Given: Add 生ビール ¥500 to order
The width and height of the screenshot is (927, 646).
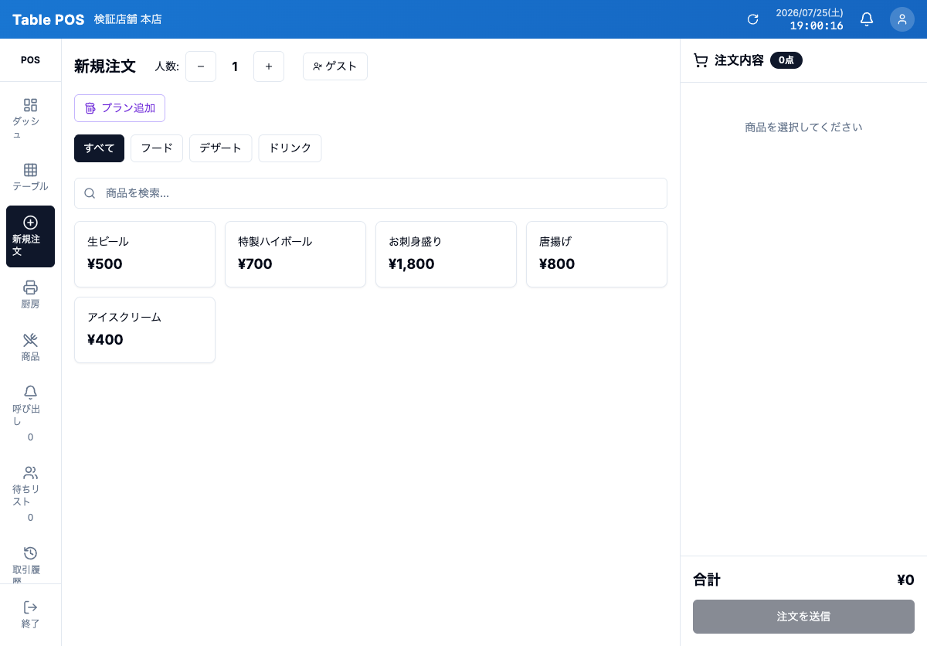Looking at the screenshot, I should point(144,254).
